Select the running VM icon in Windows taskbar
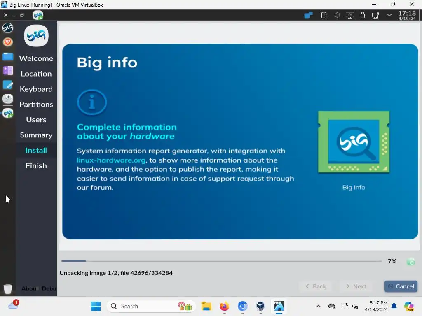The height and width of the screenshot is (316, 422). (279, 306)
